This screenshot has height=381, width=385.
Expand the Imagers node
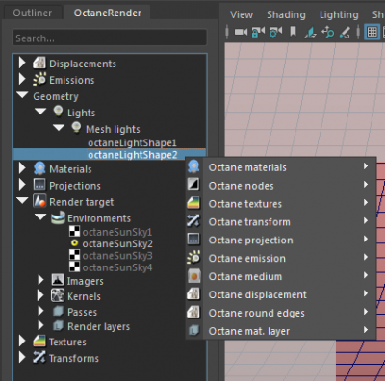click(40, 280)
